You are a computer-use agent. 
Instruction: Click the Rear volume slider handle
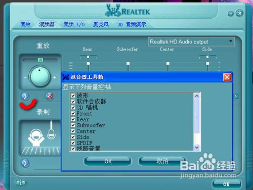[88, 63]
